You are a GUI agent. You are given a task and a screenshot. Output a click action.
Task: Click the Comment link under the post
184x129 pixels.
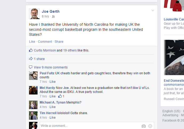tap(45, 42)
